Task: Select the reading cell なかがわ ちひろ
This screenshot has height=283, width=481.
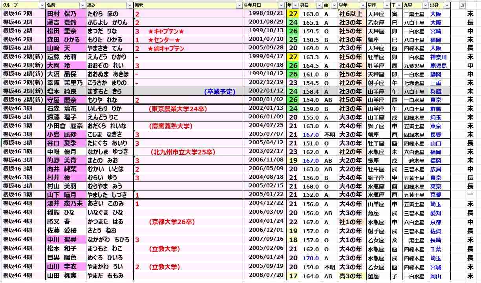Action: click(110, 240)
